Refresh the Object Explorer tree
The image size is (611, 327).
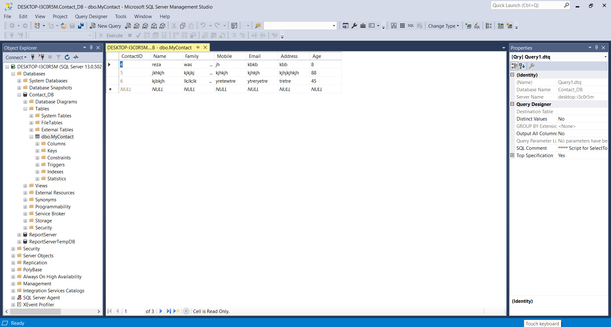(x=67, y=57)
